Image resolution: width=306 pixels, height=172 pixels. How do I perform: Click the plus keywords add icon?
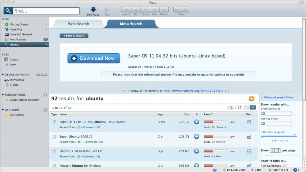tap(263, 114)
